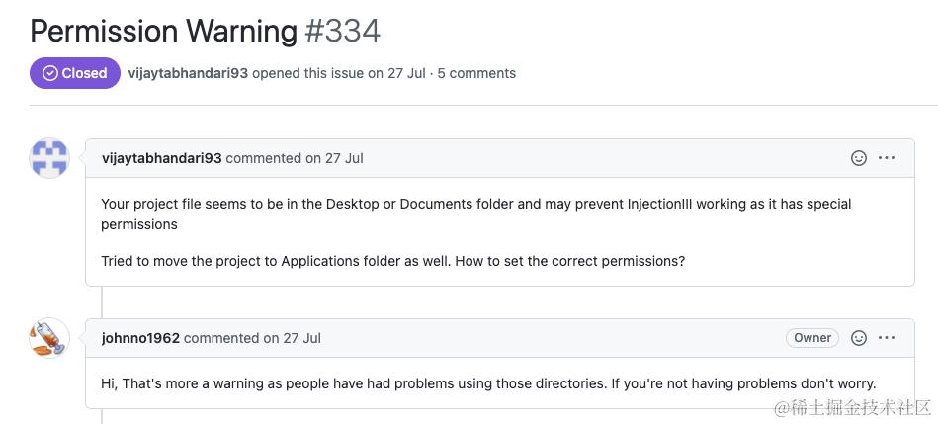The image size is (938, 424).
Task: Click the 'Tried to move the project' paragraph
Action: click(392, 261)
